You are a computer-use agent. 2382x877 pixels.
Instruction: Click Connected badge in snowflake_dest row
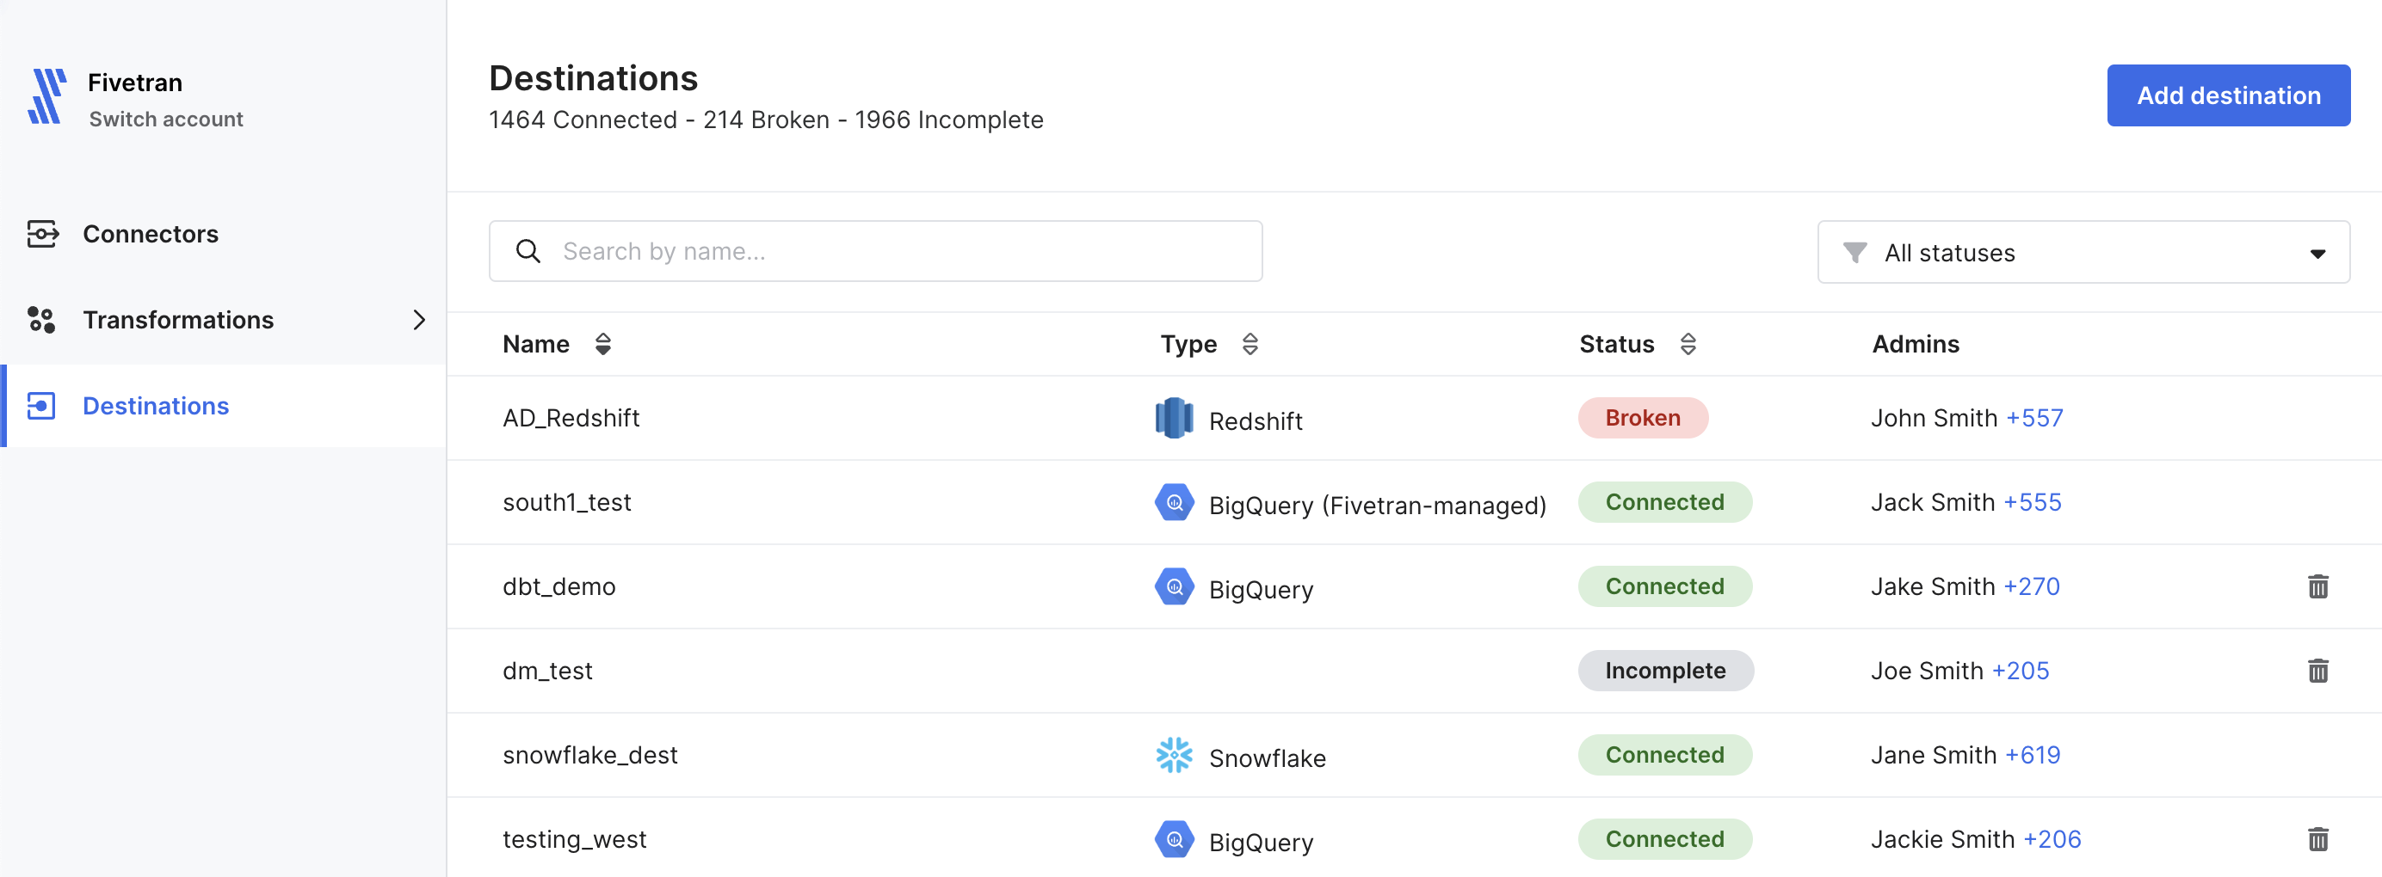tap(1664, 755)
